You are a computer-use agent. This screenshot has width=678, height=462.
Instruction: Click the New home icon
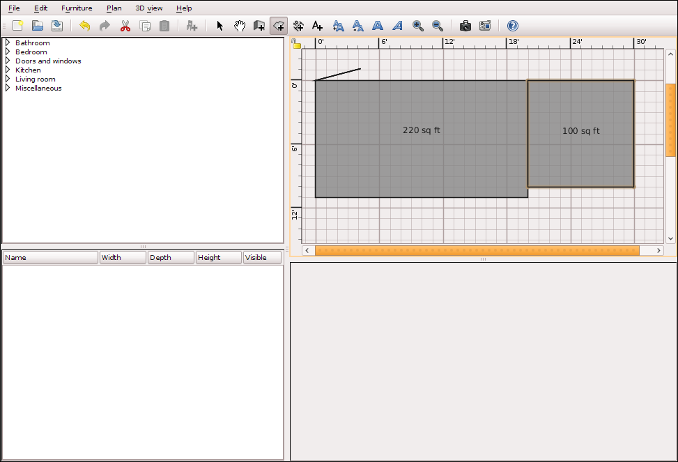pyautogui.click(x=17, y=26)
